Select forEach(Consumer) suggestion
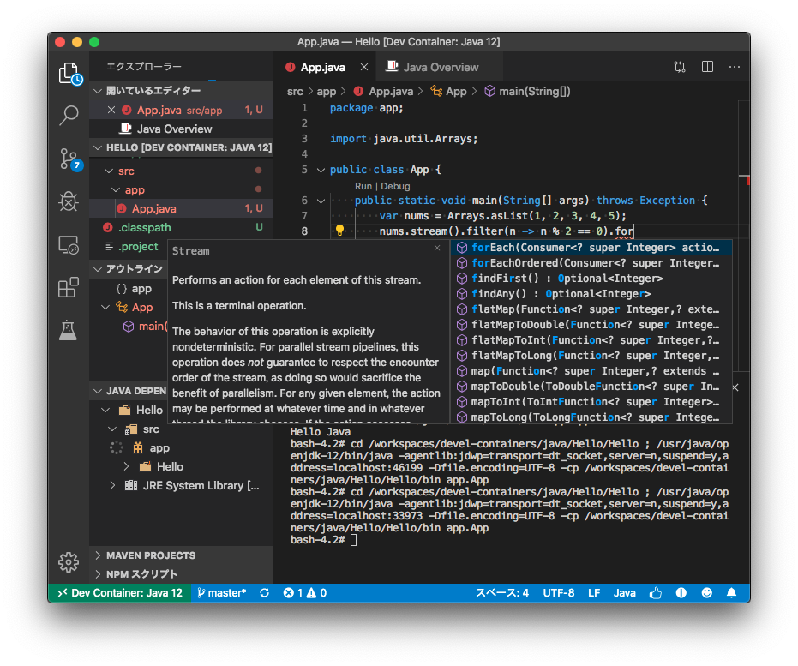This screenshot has height=666, width=798. [591, 248]
